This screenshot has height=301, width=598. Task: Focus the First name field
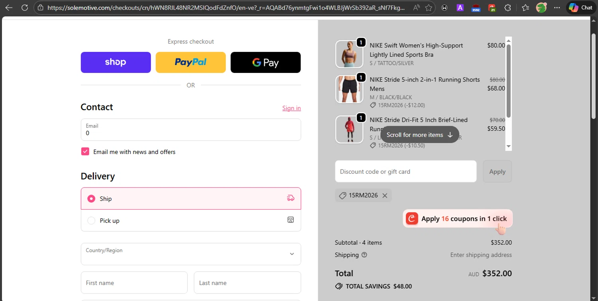(x=134, y=283)
